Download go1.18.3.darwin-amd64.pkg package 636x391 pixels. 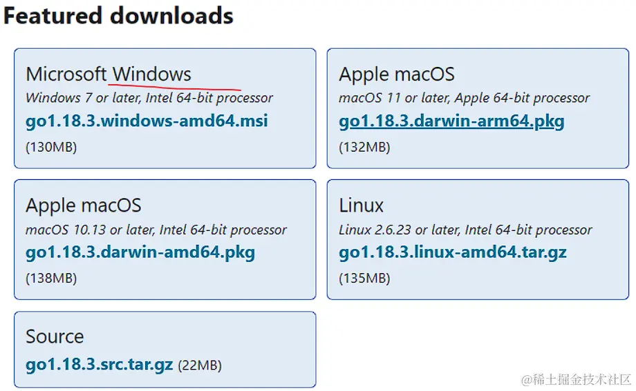[x=140, y=252]
